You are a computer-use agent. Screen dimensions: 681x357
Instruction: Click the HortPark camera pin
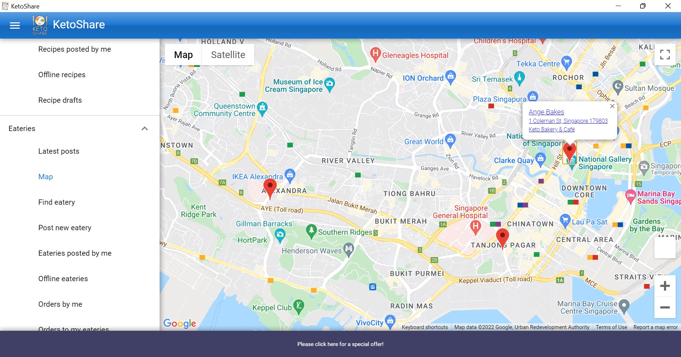coord(280,236)
